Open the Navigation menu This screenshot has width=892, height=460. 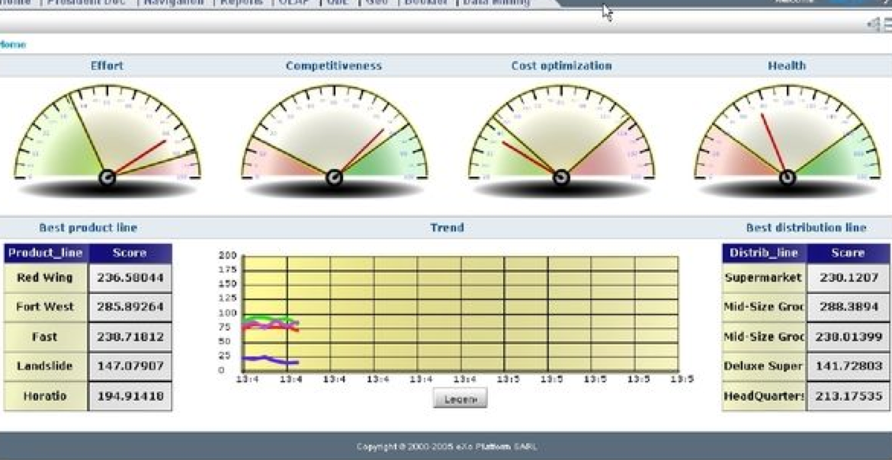[x=174, y=3]
